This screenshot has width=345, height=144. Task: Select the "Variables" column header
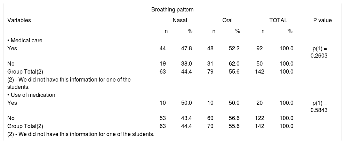[19, 20]
